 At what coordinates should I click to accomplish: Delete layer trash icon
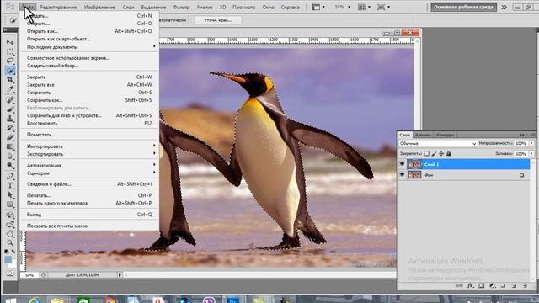525,285
